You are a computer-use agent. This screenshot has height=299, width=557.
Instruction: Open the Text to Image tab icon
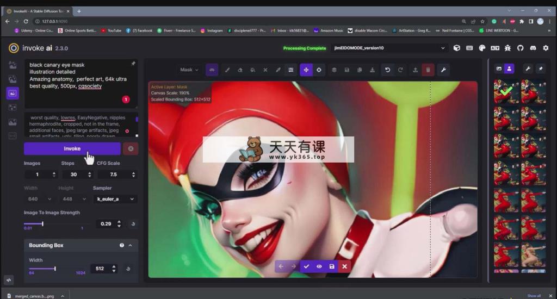13,65
